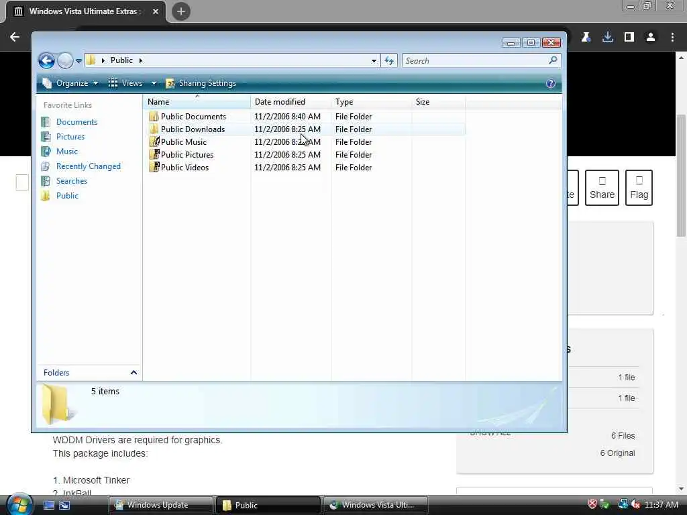Select the Public Music name text
The image size is (687, 515).
[184, 142]
